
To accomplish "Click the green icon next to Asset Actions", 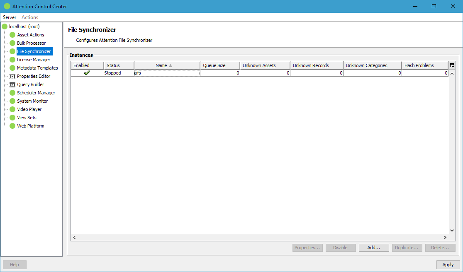I will point(12,35).
